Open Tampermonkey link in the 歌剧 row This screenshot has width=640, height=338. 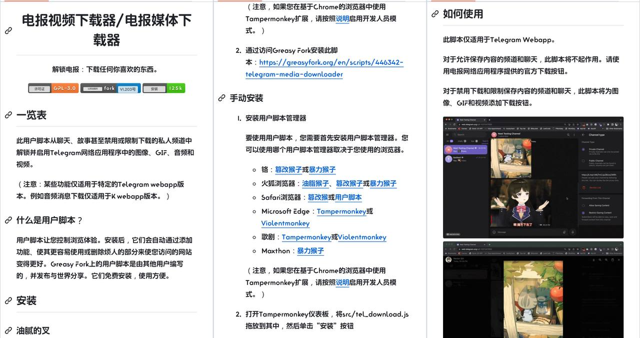click(x=306, y=238)
